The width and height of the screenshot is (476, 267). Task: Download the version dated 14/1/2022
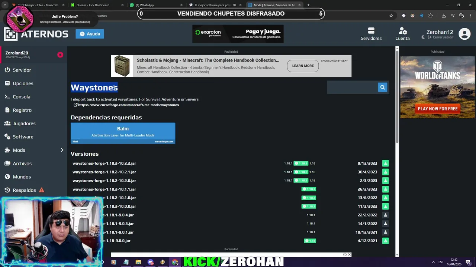385,224
